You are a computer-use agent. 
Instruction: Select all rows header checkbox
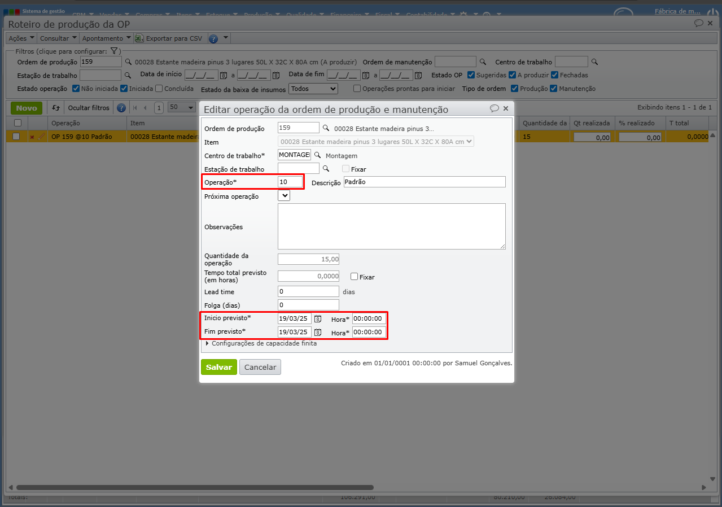tap(17, 123)
